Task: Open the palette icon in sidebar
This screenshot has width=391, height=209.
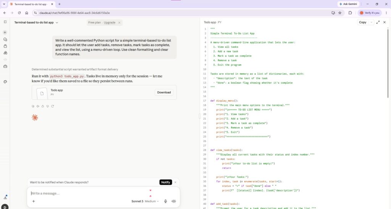Action: (x=5, y=82)
